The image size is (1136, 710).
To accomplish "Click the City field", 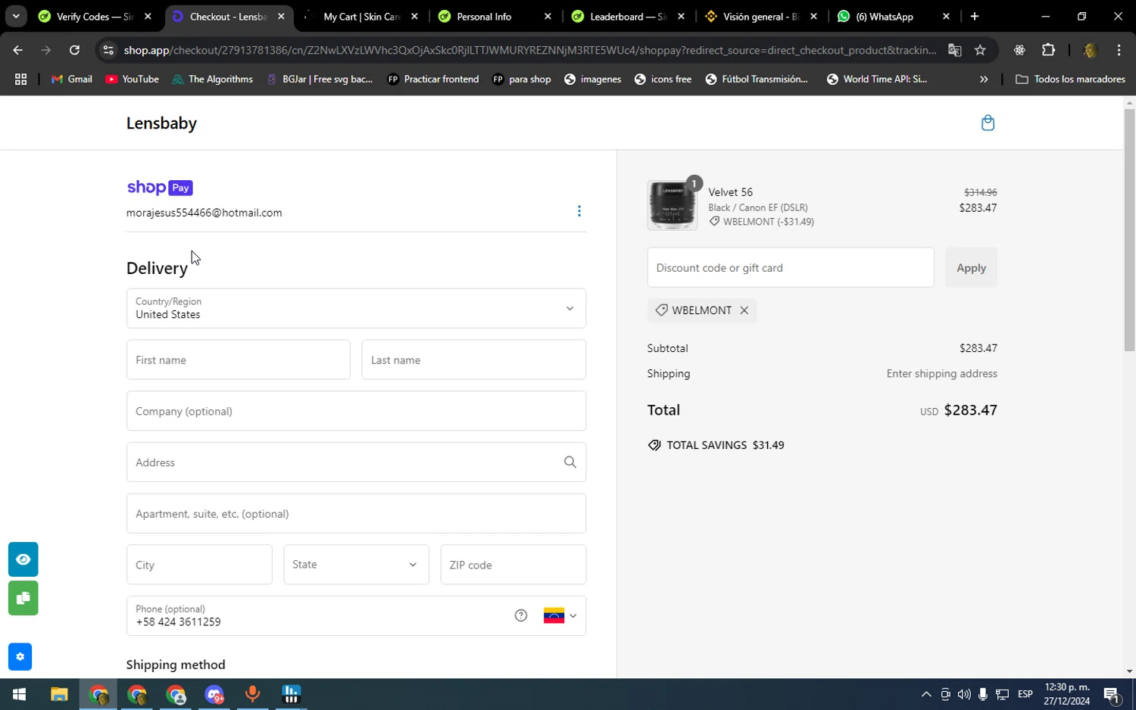I will [199, 565].
